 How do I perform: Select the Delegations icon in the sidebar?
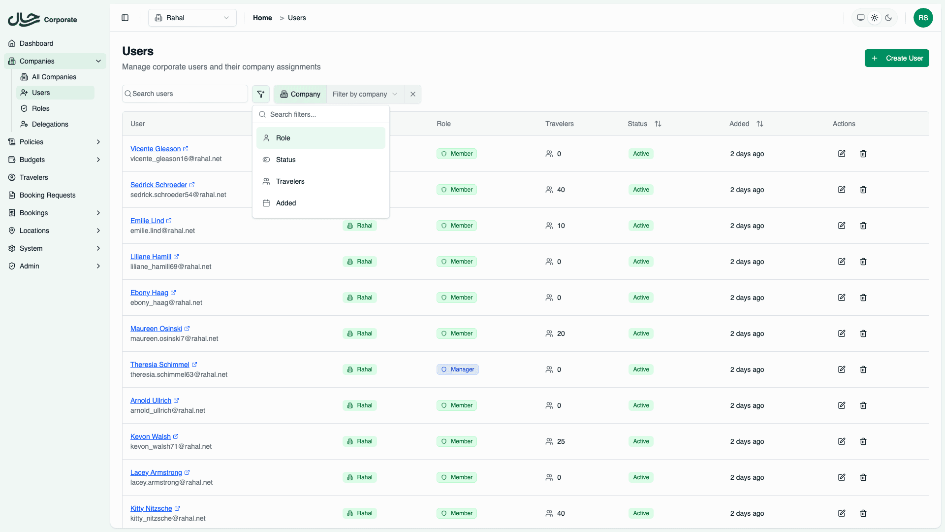point(24,124)
